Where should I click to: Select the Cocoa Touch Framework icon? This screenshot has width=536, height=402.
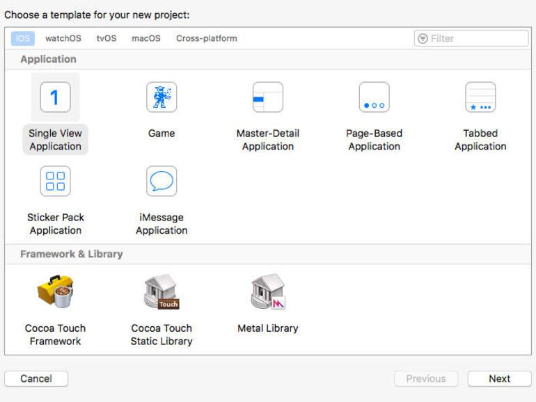(55, 292)
